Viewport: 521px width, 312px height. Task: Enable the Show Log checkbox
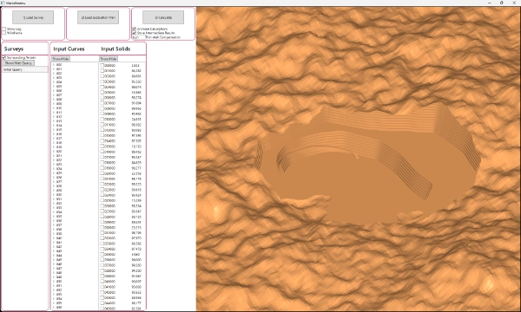tap(4, 29)
